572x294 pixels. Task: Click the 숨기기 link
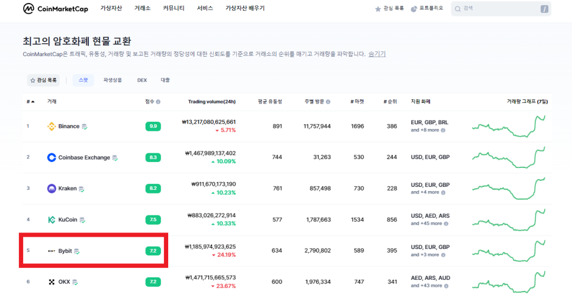point(377,54)
